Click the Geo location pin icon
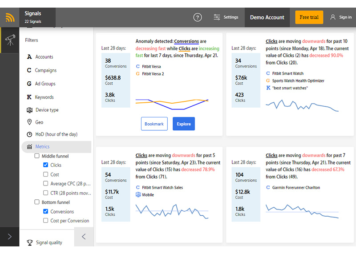Viewport: 356px width, 254px height. pyautogui.click(x=29, y=122)
